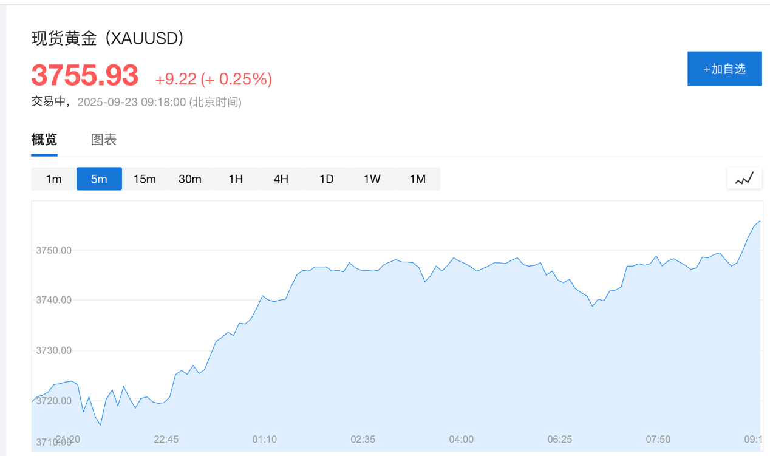Set chart period to 1H
The image size is (770, 456).
[236, 179]
